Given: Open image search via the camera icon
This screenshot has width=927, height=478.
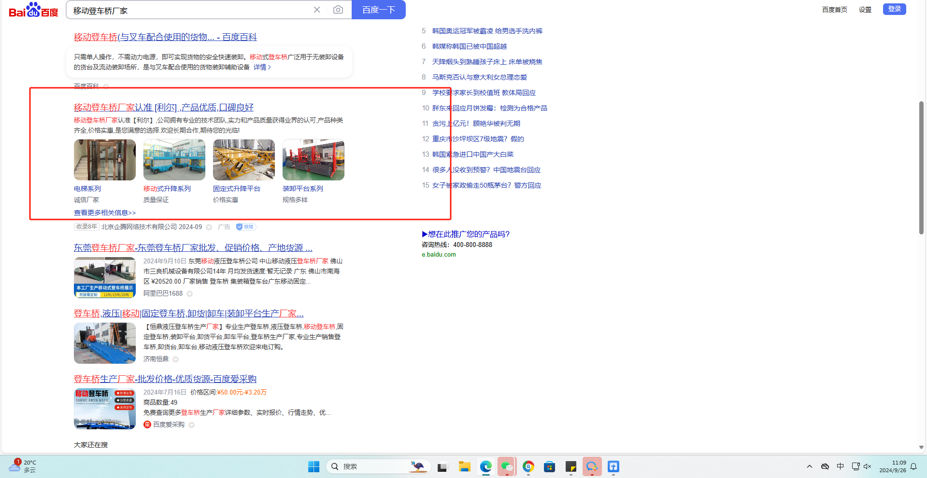Looking at the screenshot, I should (338, 10).
